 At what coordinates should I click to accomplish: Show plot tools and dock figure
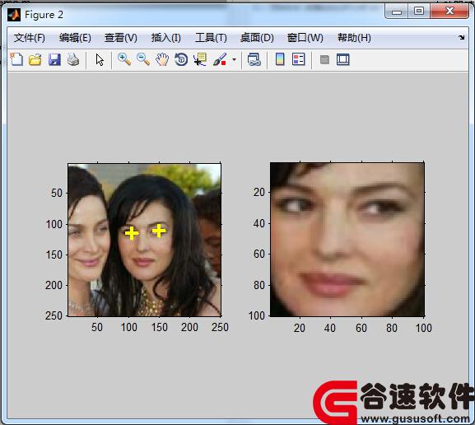(x=343, y=59)
